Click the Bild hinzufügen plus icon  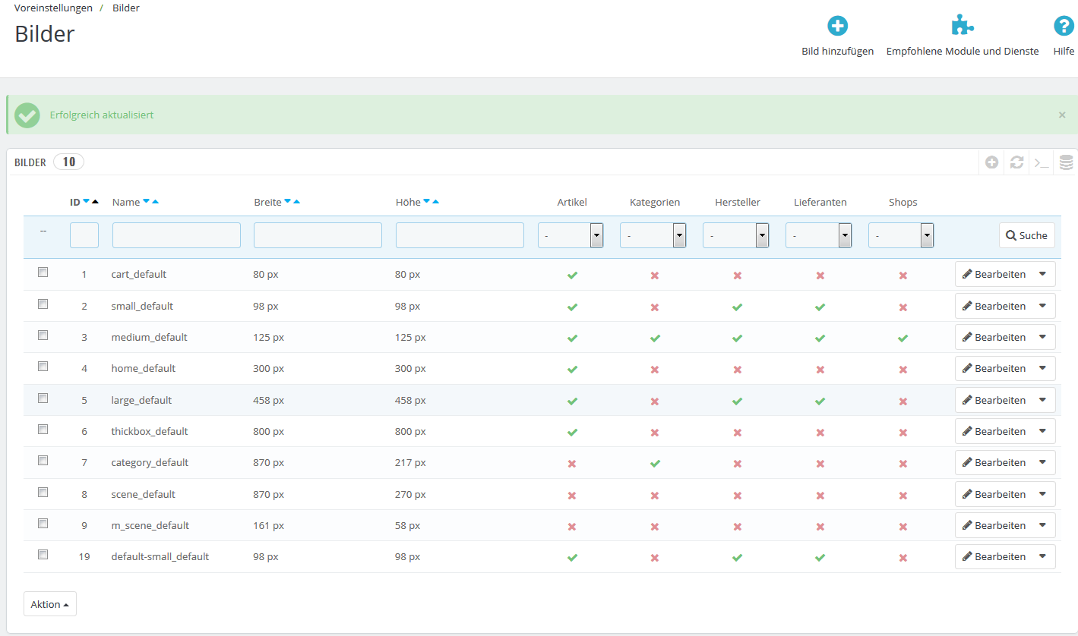(837, 27)
